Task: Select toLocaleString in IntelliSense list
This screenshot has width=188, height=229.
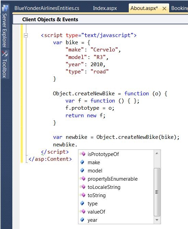Action: pyautogui.click(x=116, y=187)
